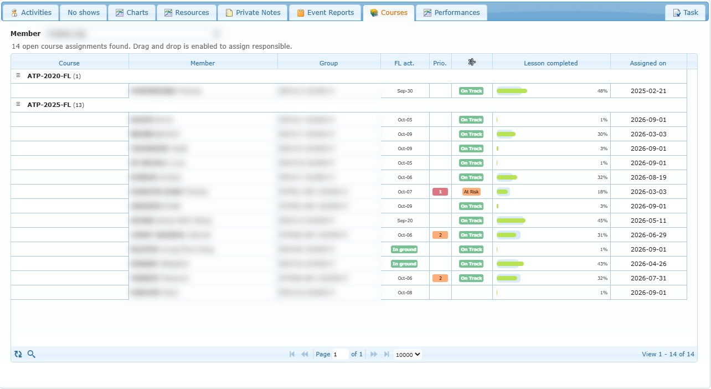Open the Event Reports tab

(325, 12)
